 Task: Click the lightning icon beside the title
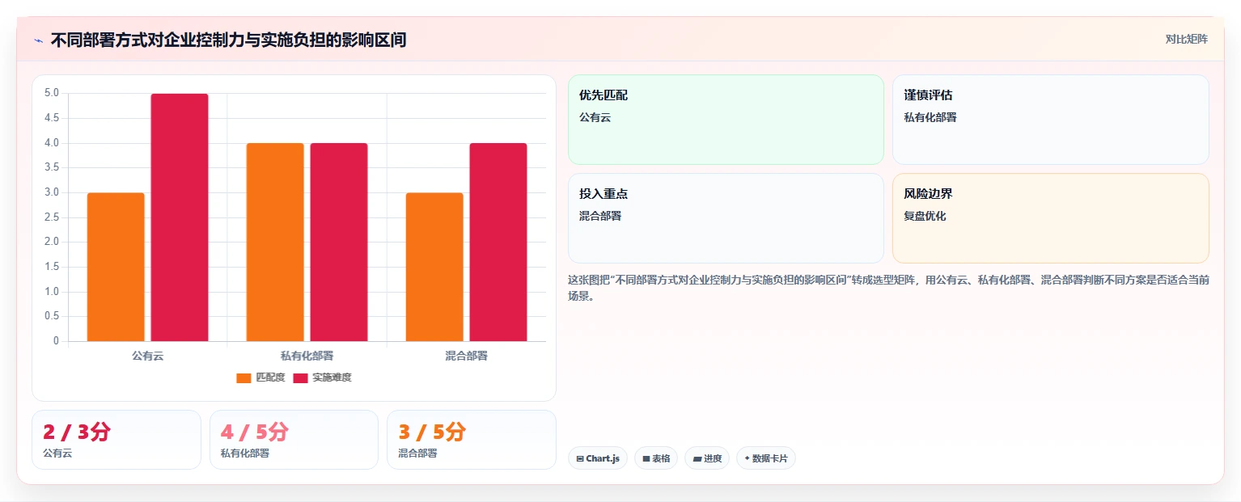[38, 40]
